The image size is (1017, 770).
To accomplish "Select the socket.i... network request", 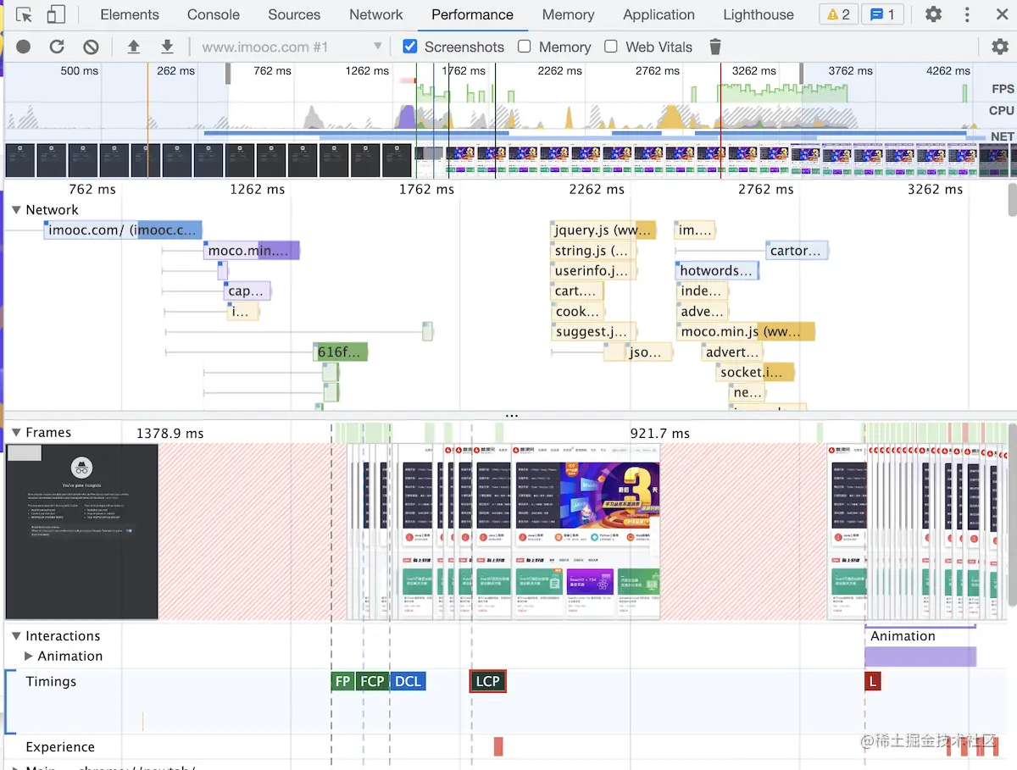I will (x=754, y=372).
